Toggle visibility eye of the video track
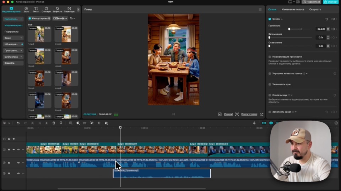 coord(14,150)
